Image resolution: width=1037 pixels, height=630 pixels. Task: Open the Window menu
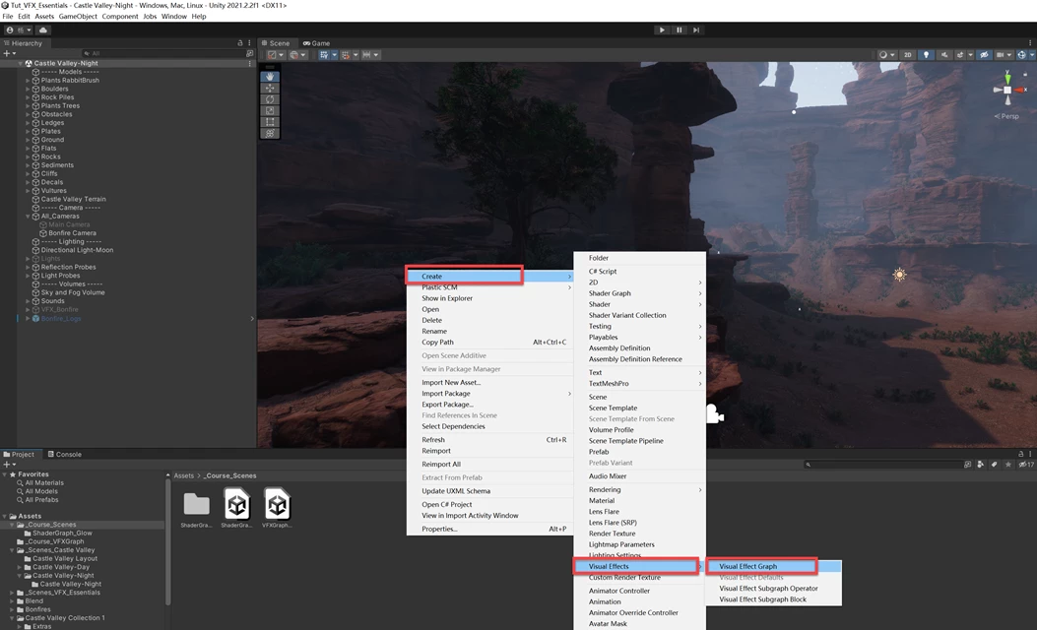click(x=174, y=16)
